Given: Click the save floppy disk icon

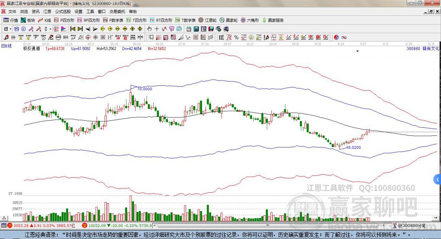Looking at the screenshot, I should coord(211,29).
